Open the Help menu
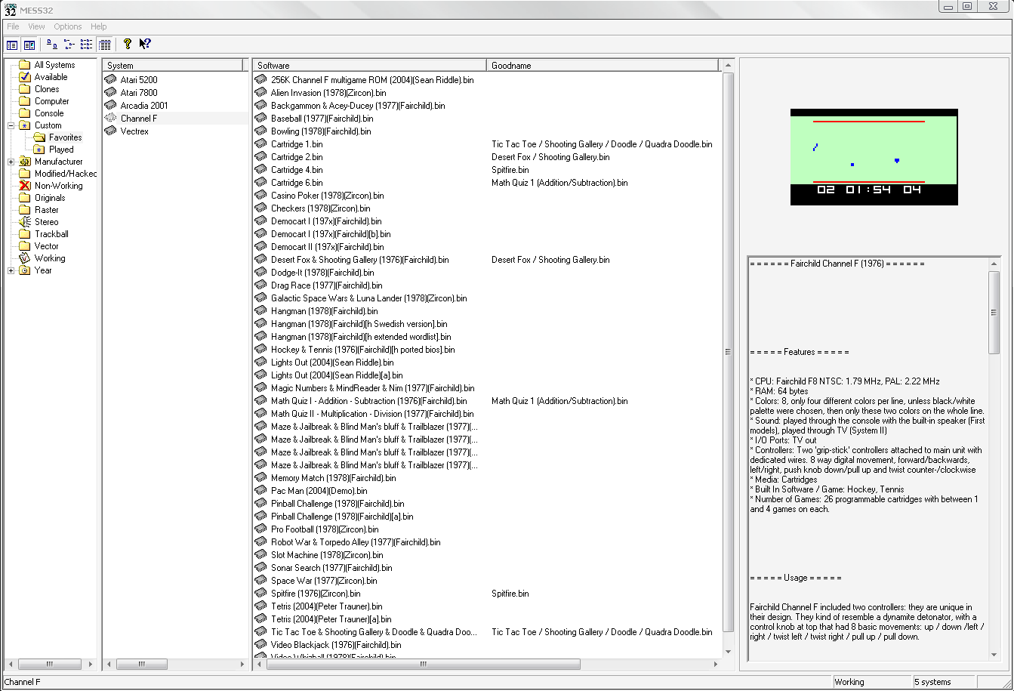The height and width of the screenshot is (691, 1014). (x=99, y=26)
